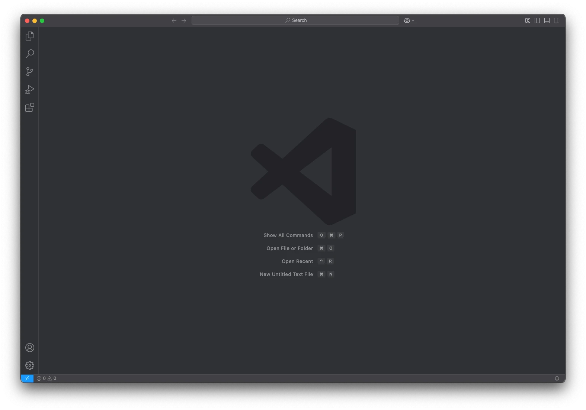Toggle the primary side bar visibility
This screenshot has height=410, width=586.
point(537,20)
